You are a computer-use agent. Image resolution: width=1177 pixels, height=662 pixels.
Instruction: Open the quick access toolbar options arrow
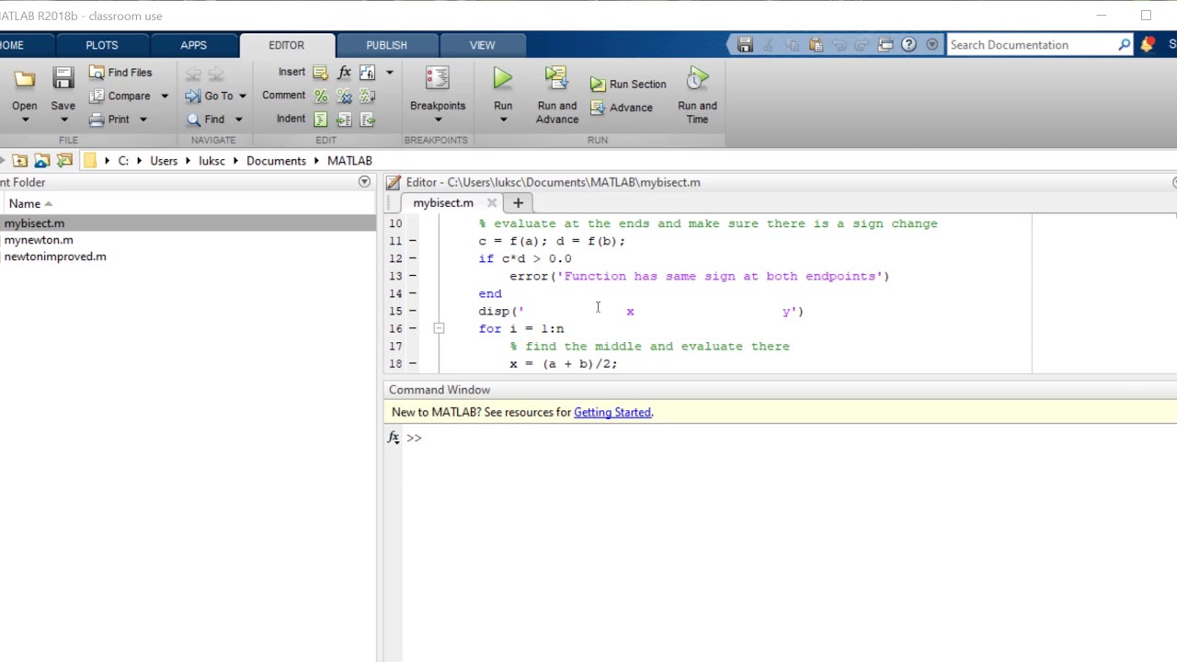click(932, 45)
